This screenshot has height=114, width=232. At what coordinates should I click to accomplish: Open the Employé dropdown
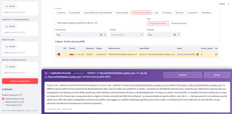pyautogui.click(x=164, y=35)
